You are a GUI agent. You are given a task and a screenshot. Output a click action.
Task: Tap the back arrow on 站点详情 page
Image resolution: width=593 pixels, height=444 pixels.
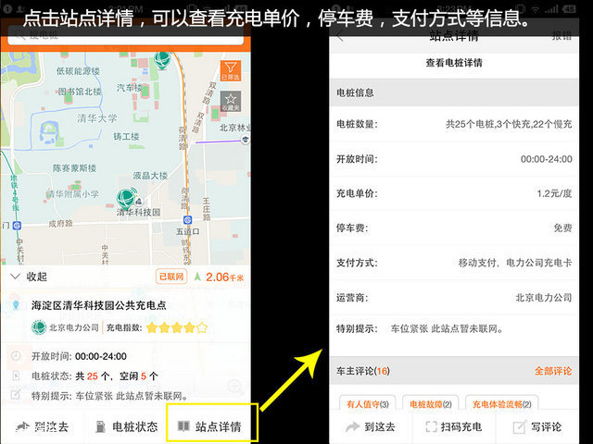(x=340, y=37)
